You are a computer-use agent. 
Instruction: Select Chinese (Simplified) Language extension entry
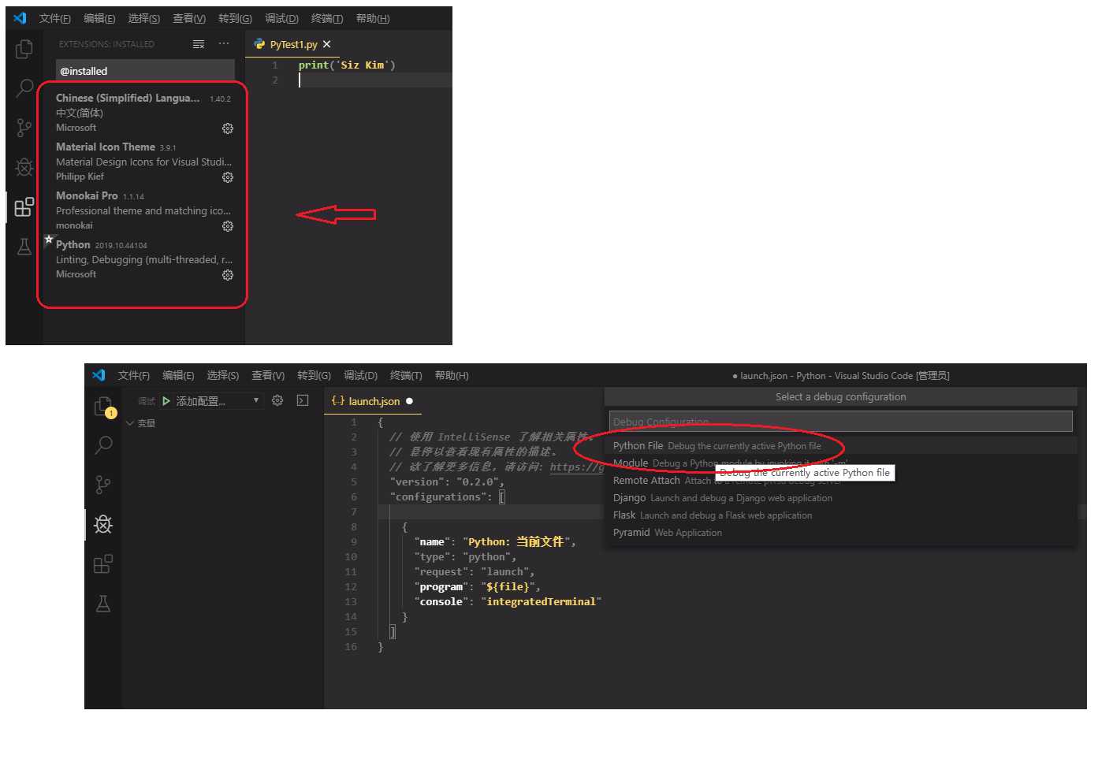click(144, 113)
